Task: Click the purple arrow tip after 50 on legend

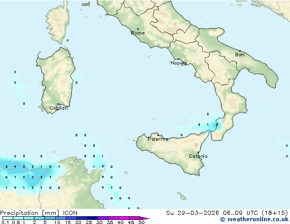Action: [145, 218]
